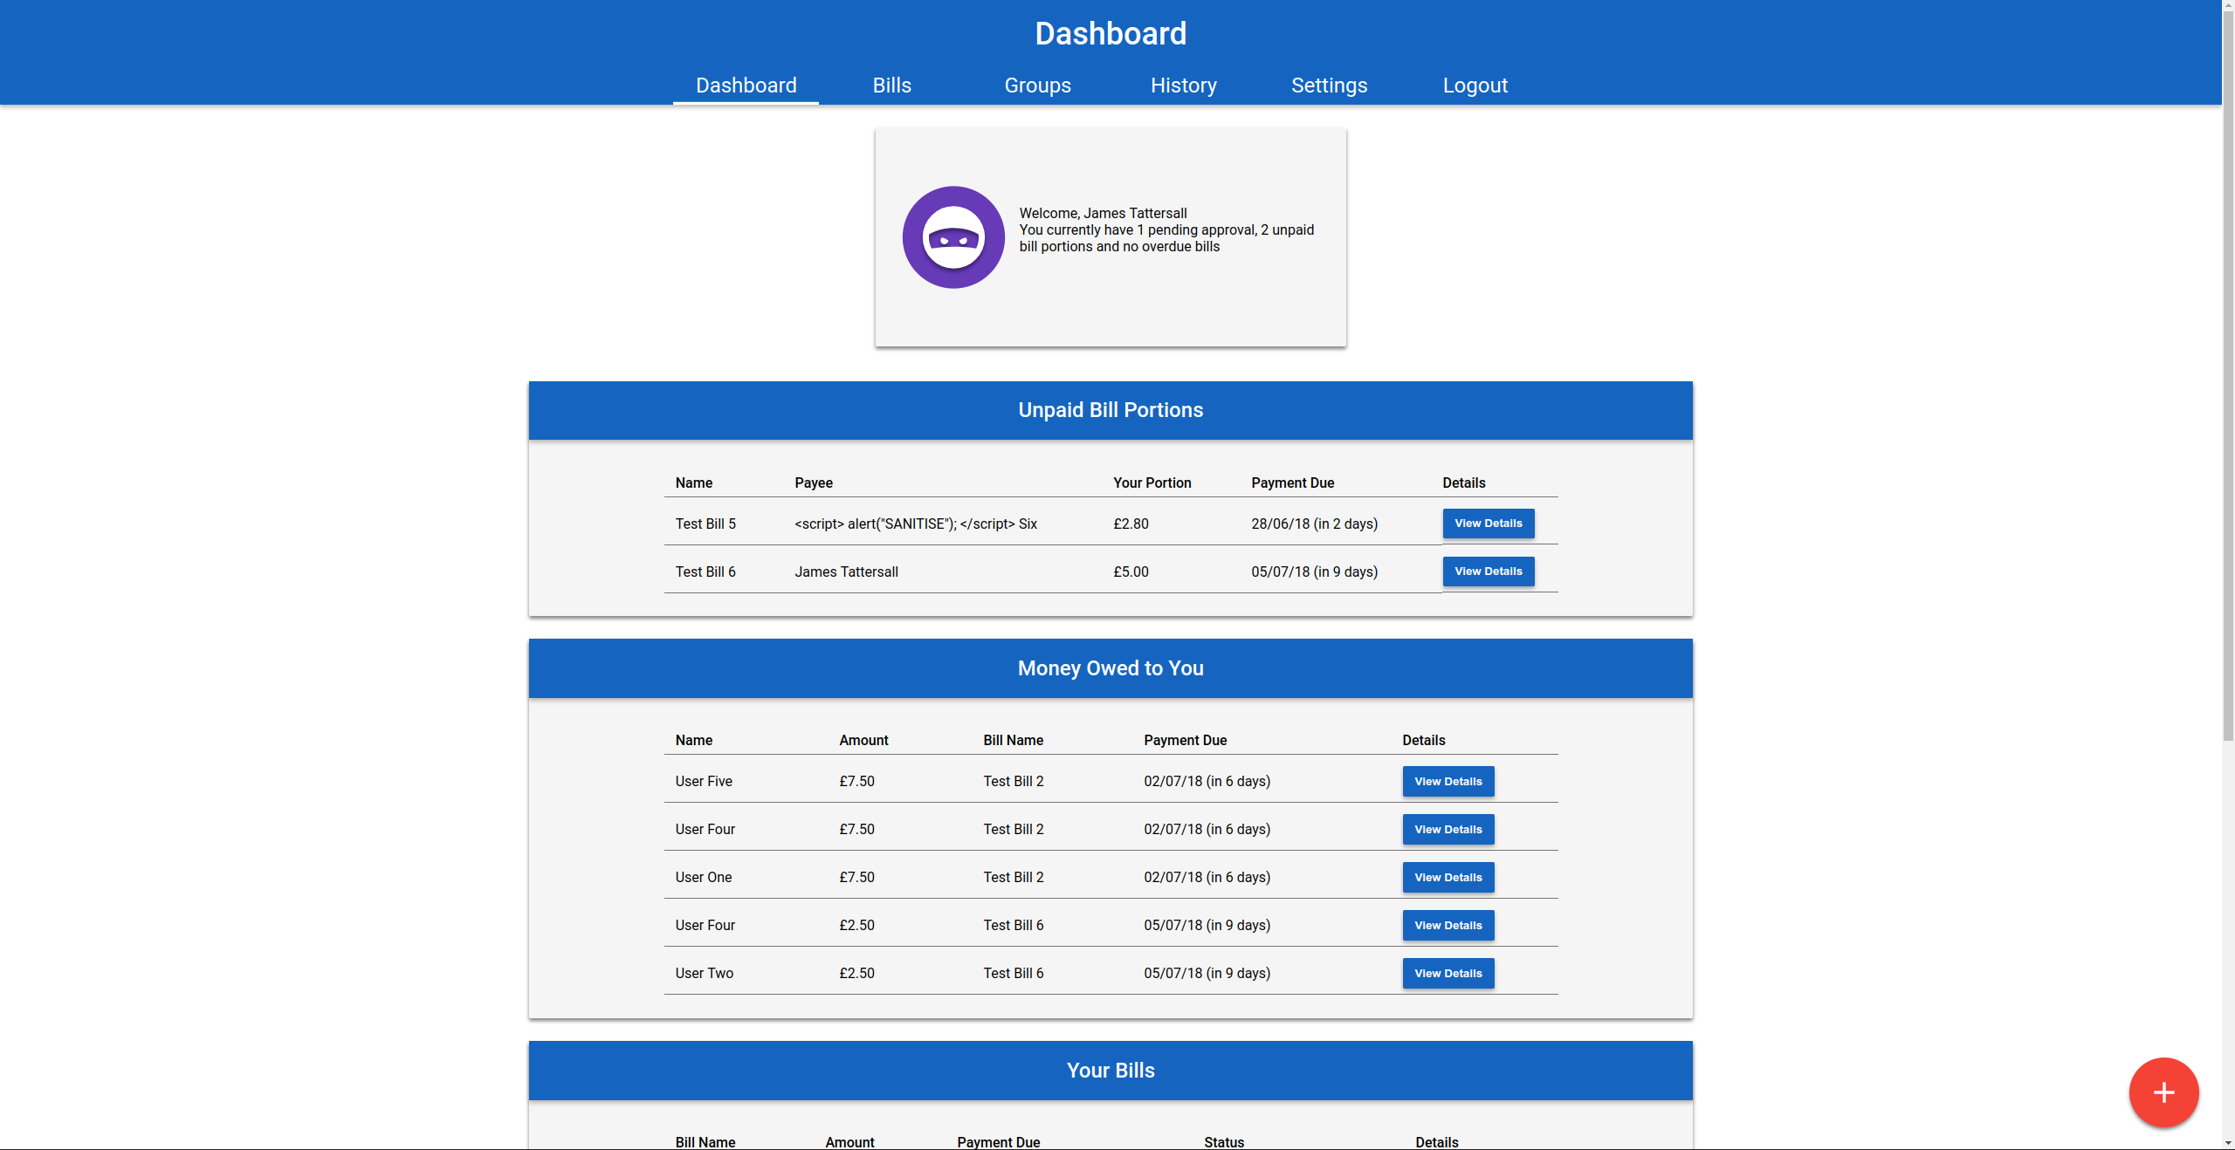Click the Welcome, James Tattersall message

pos(1103,213)
